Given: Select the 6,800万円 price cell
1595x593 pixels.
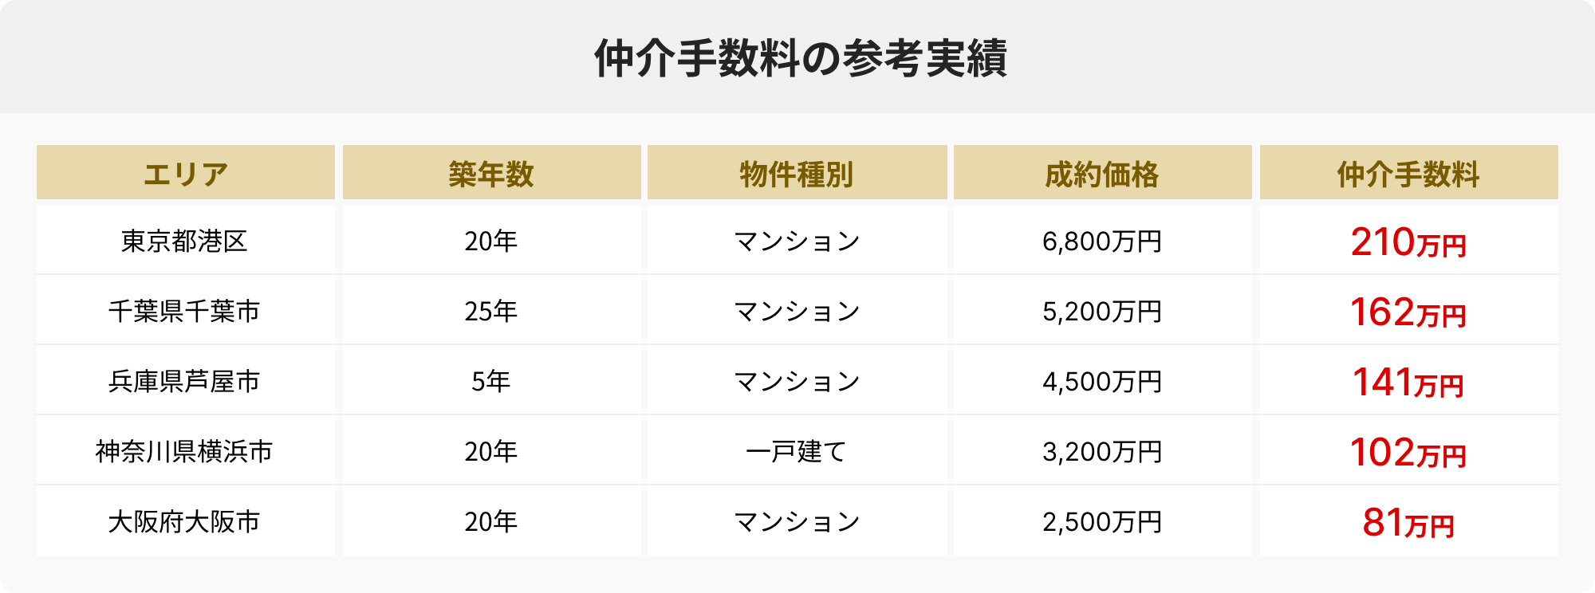Looking at the screenshot, I should 1102,241.
